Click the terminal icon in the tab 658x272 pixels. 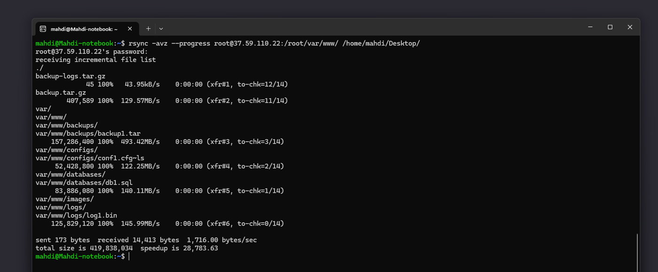[x=43, y=29]
